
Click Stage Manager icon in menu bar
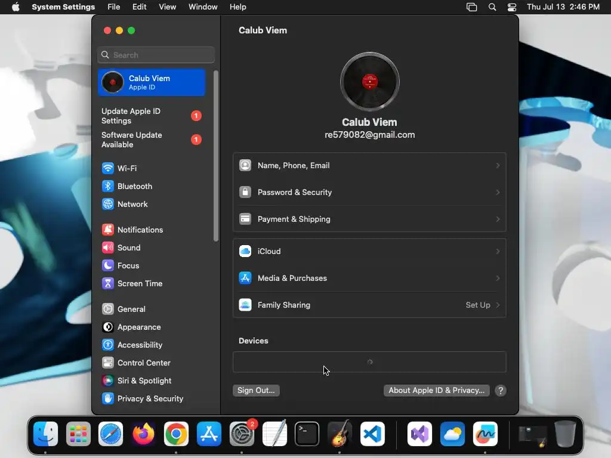click(471, 7)
